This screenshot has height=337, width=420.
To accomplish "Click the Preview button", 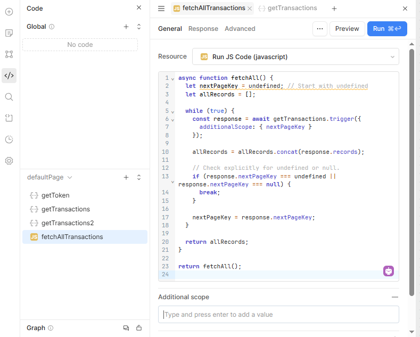I will pos(347,29).
